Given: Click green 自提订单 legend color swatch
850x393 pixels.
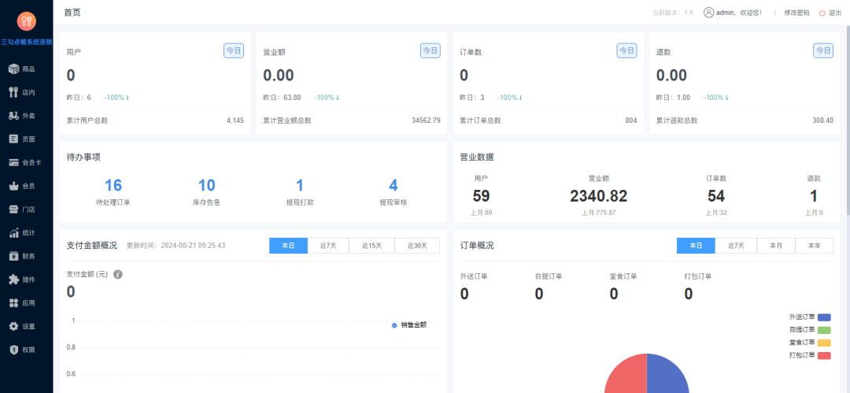Looking at the screenshot, I should pyautogui.click(x=824, y=330).
